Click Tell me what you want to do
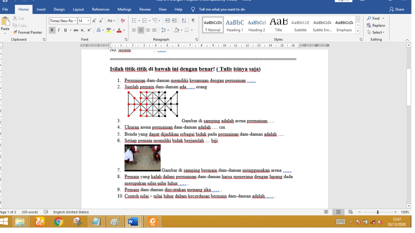This screenshot has width=415, height=233. [x=222, y=9]
